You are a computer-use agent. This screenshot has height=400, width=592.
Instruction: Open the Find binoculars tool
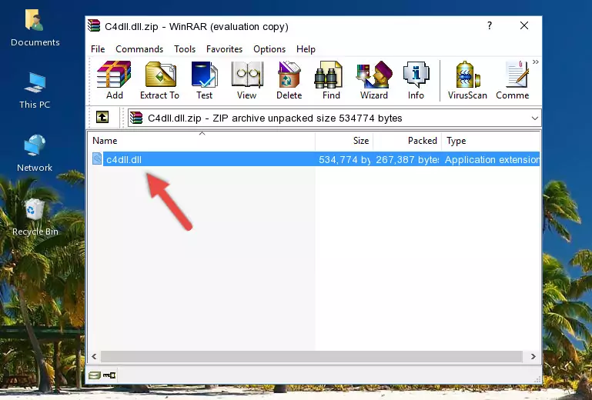[x=331, y=80]
